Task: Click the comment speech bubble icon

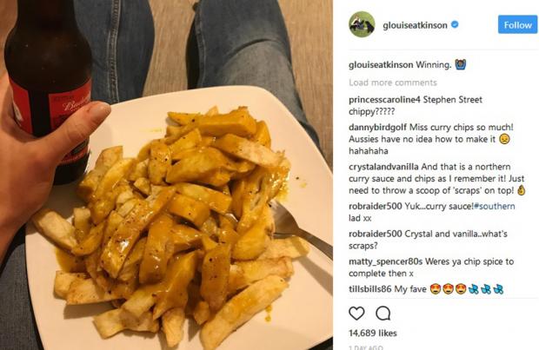Action: pos(383,314)
